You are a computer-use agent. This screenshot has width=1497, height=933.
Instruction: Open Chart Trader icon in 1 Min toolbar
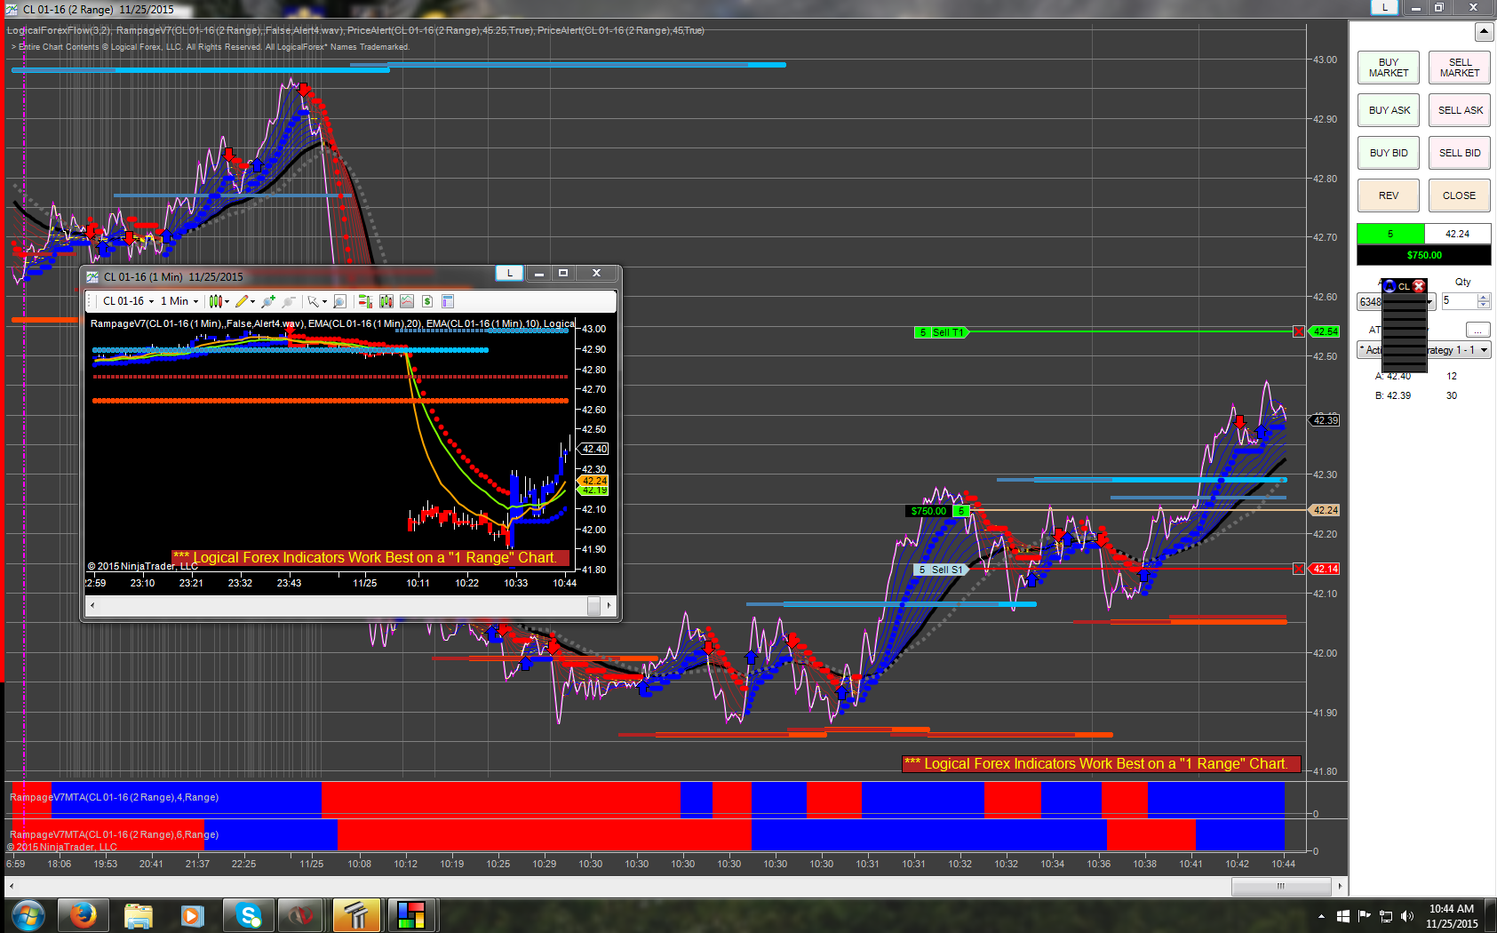(x=364, y=301)
